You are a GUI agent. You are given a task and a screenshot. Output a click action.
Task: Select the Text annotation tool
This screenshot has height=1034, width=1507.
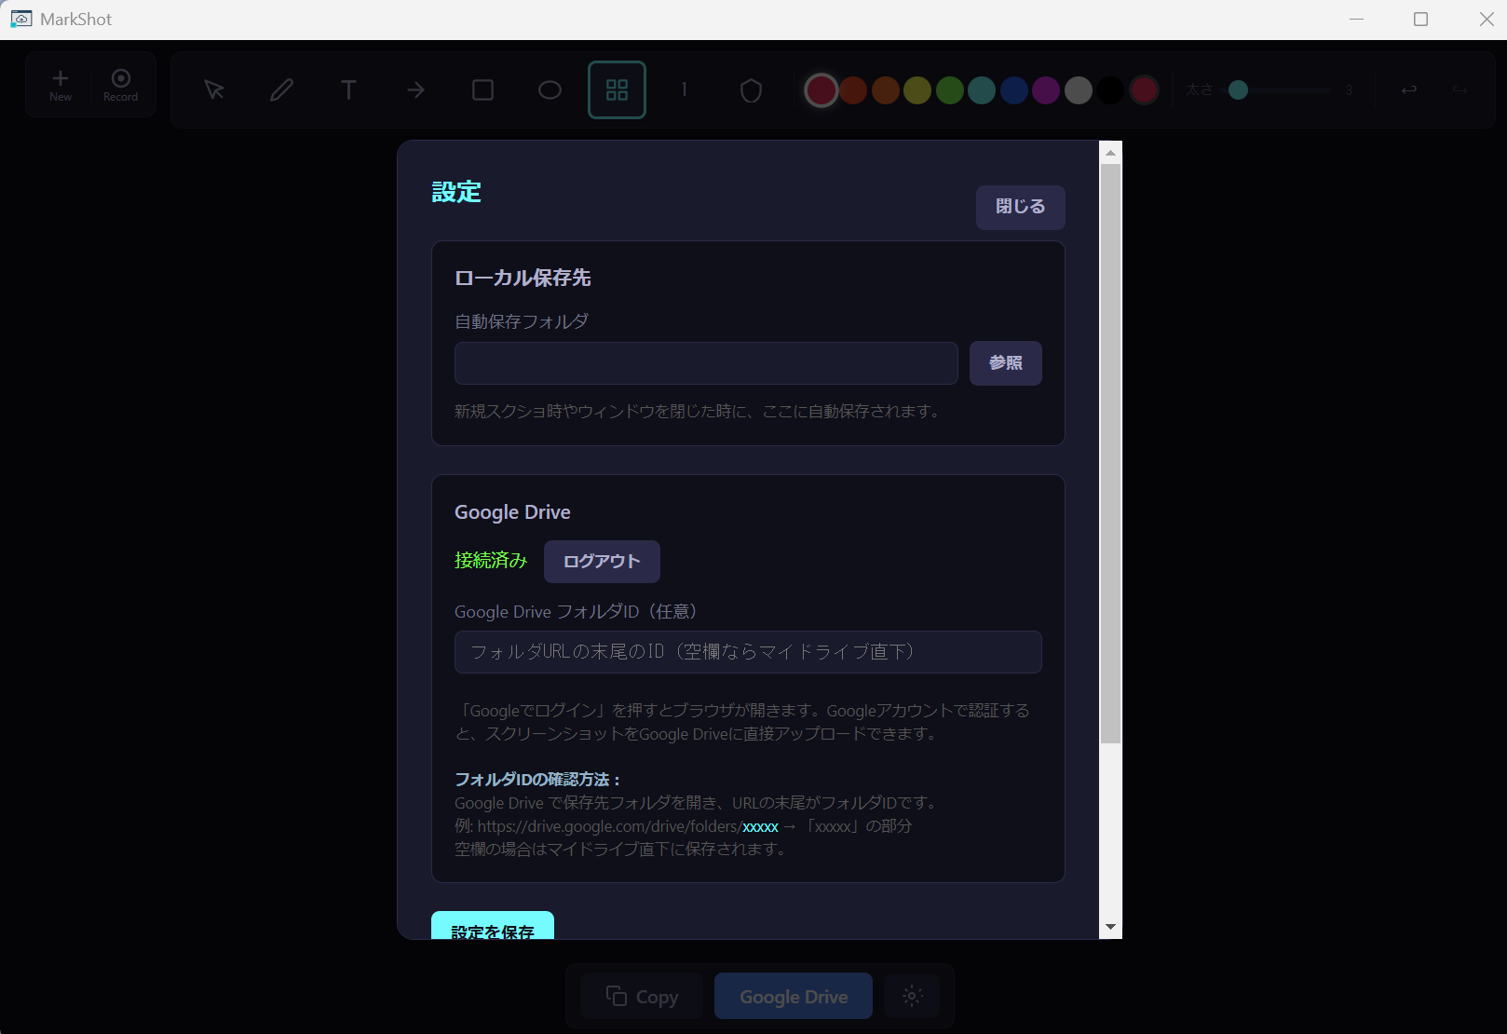(x=348, y=89)
